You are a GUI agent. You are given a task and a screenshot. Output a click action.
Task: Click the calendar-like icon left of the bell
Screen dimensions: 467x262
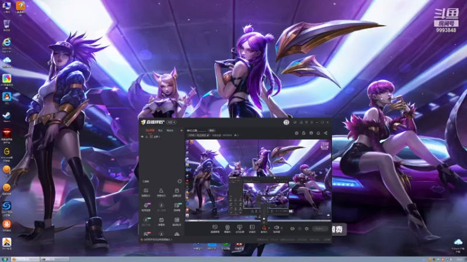311,133
